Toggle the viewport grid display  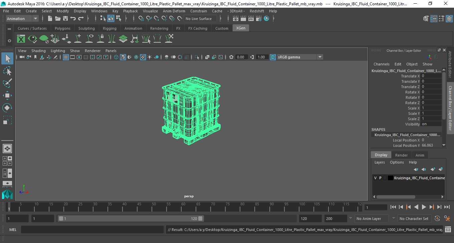[66, 57]
